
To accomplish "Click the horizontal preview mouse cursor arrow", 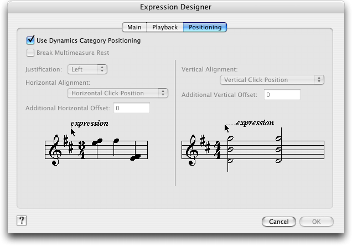I will tap(73, 132).
